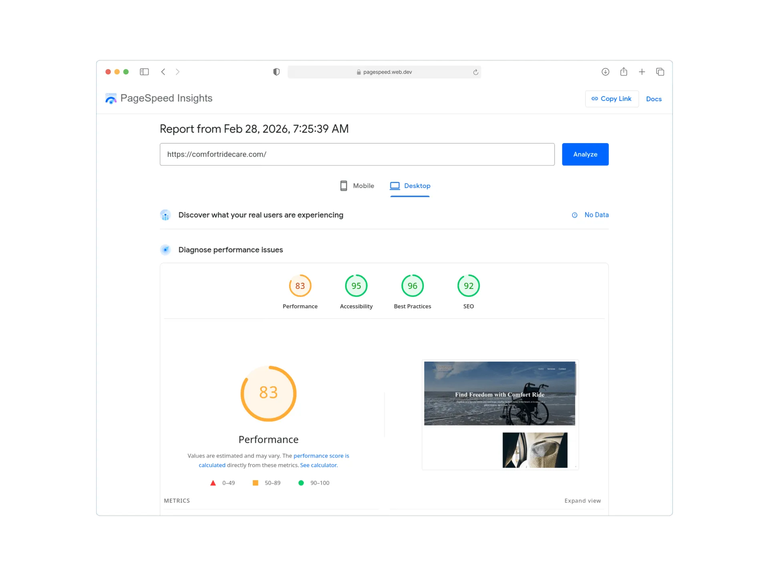The width and height of the screenshot is (769, 576).
Task: Toggle the Expand view option
Action: pos(583,501)
